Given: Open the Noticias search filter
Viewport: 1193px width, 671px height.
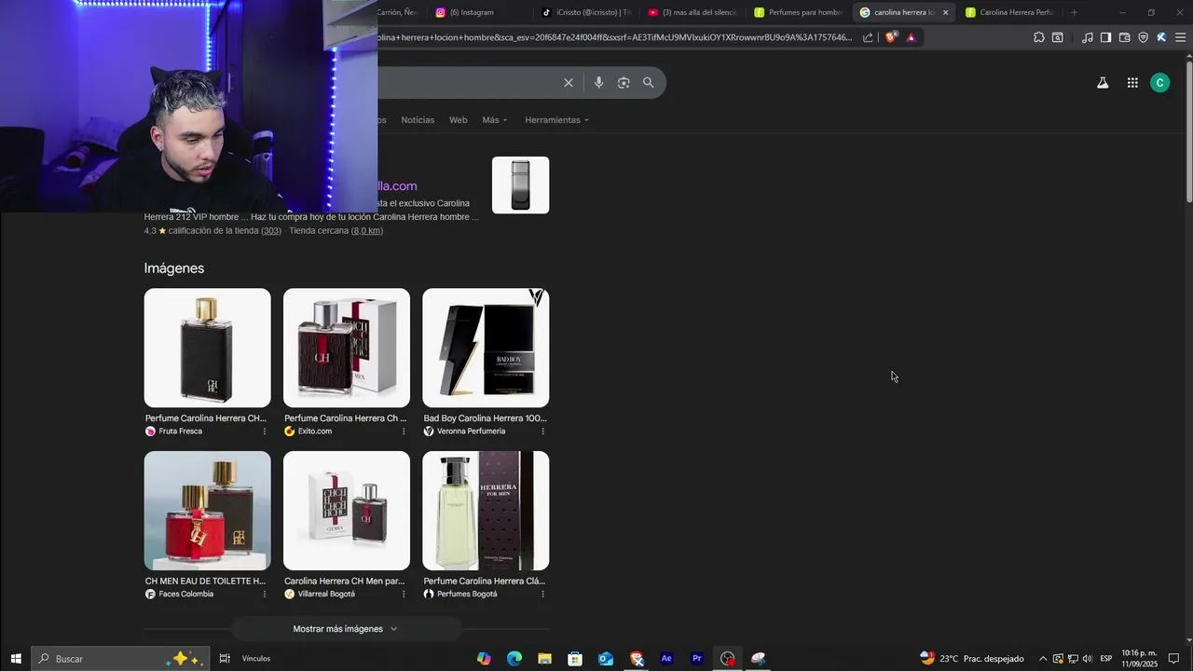Looking at the screenshot, I should click(x=418, y=120).
